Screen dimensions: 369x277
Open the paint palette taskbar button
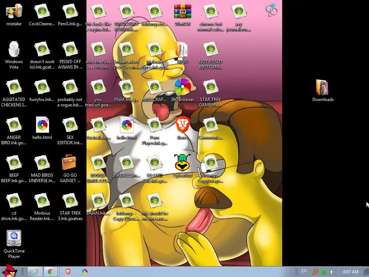pos(35,272)
